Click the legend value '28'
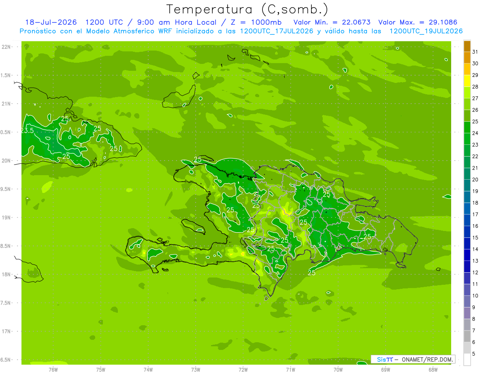This screenshot has height=375, width=486. pyautogui.click(x=475, y=87)
